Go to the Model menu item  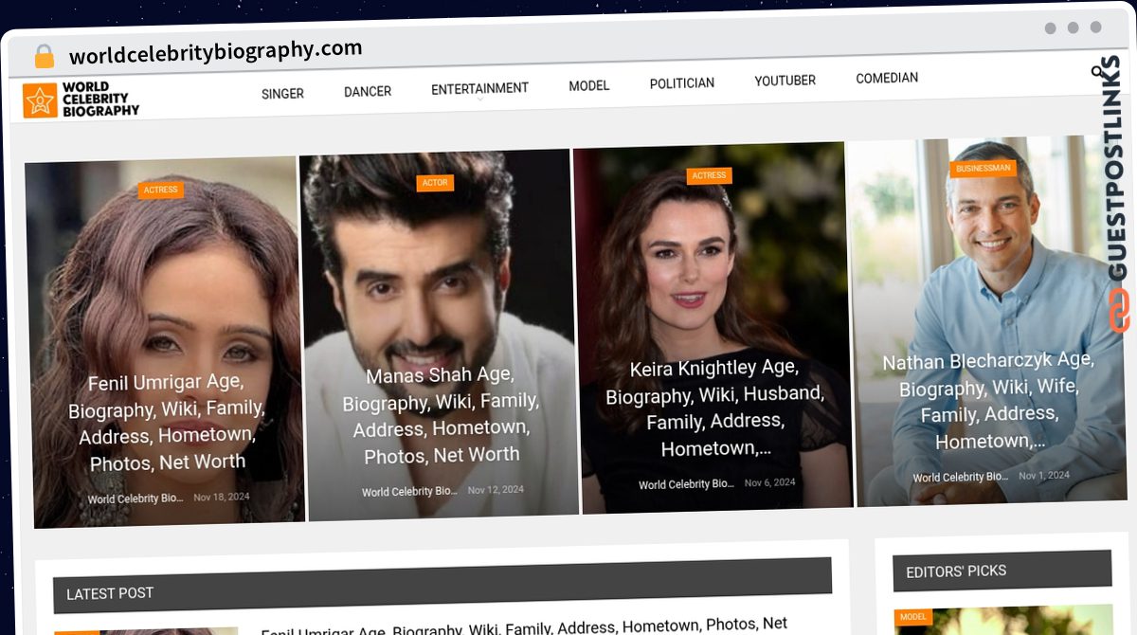tap(588, 85)
